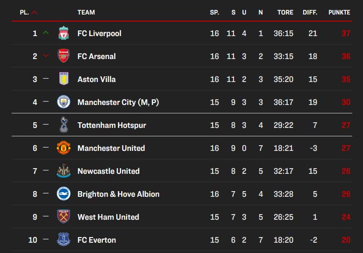Sort table by DIFF. column header
The height and width of the screenshot is (253, 363).
(310, 12)
